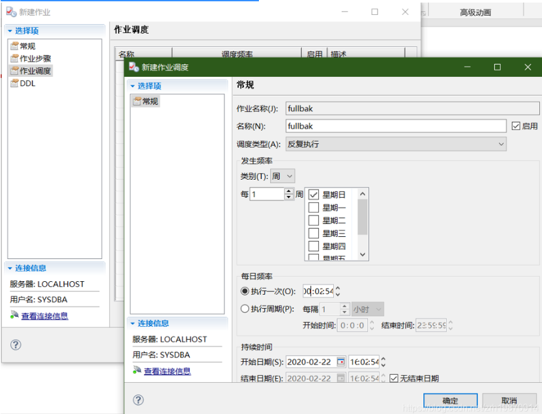This screenshot has height=414, width=542.
Task: Collapse 连接信息 section in 新建作业 window
Action: point(10,268)
